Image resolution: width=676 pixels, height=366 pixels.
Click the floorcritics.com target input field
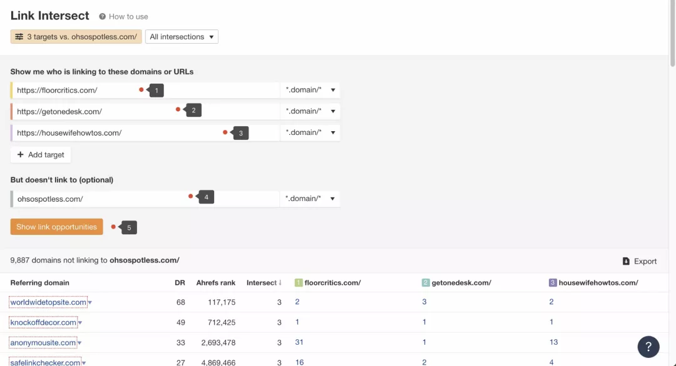click(x=145, y=90)
